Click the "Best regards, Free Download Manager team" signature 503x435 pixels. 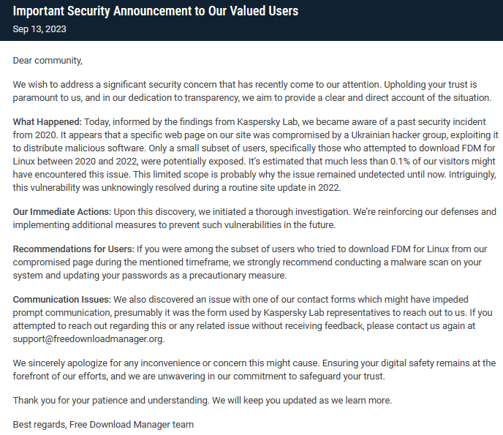(103, 424)
